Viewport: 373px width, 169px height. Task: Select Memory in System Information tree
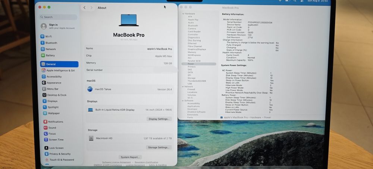192,52
